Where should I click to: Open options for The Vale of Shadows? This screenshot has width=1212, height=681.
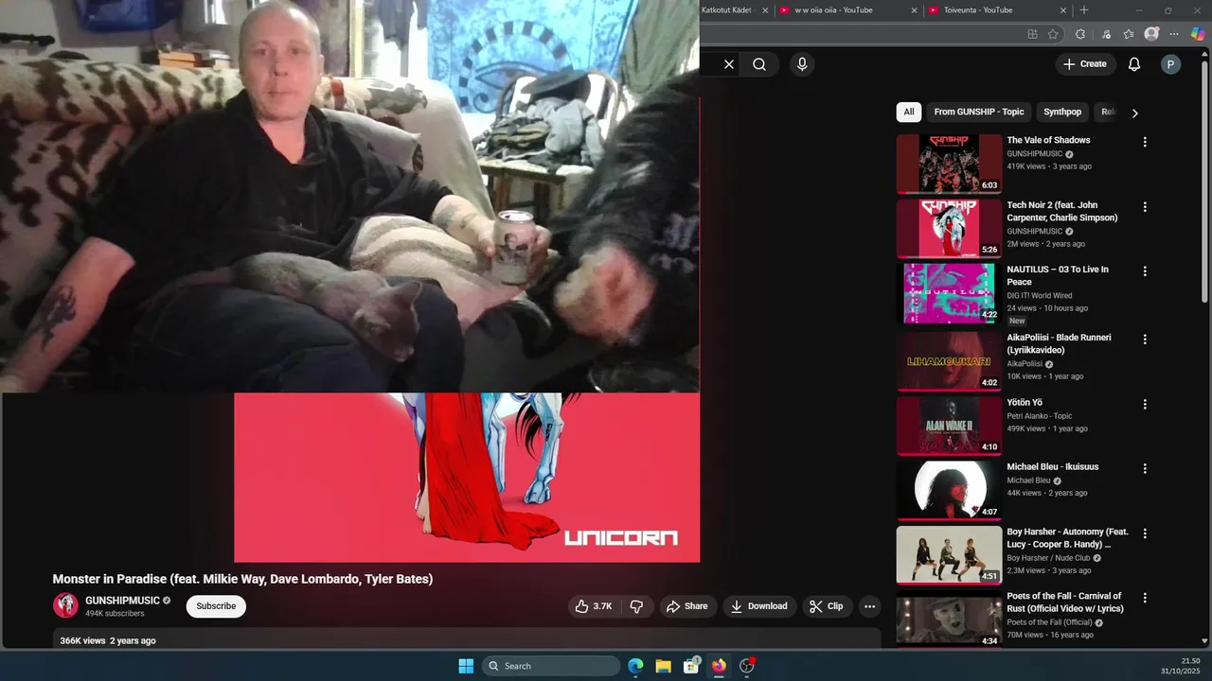point(1145,142)
